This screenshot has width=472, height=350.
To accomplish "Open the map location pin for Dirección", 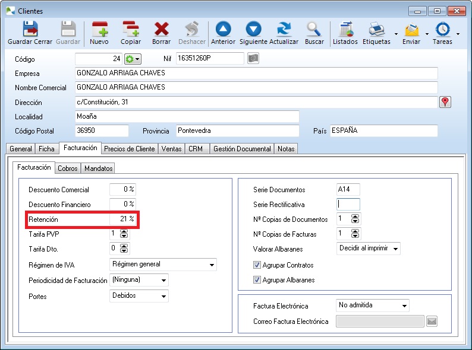I will 445,102.
